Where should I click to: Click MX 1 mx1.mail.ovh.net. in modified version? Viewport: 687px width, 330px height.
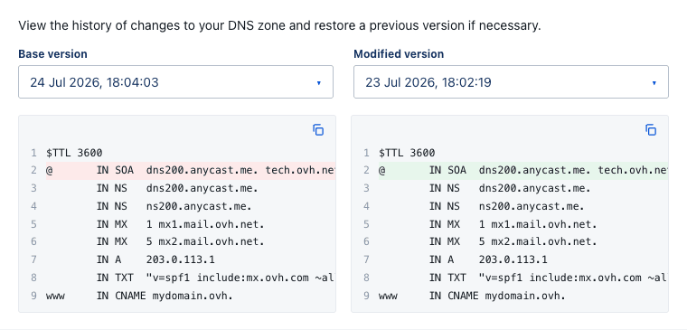[513, 224]
